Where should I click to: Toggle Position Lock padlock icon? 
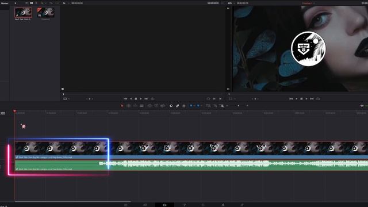point(184,106)
